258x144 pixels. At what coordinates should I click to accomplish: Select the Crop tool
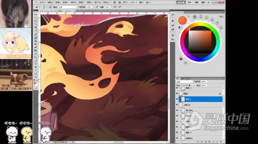click(36, 28)
